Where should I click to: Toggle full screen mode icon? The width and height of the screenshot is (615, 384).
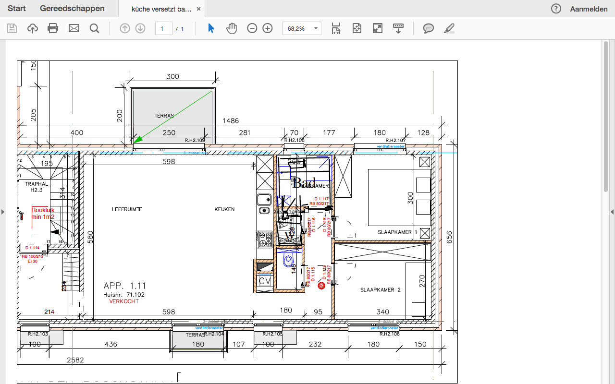[x=378, y=28]
